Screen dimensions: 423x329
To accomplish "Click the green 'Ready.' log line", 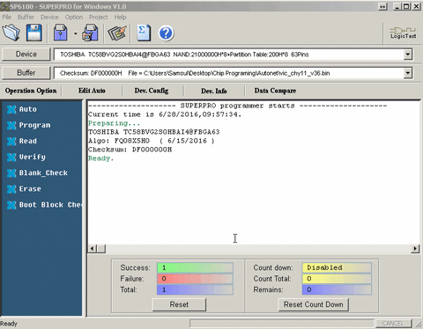I will 101,158.
